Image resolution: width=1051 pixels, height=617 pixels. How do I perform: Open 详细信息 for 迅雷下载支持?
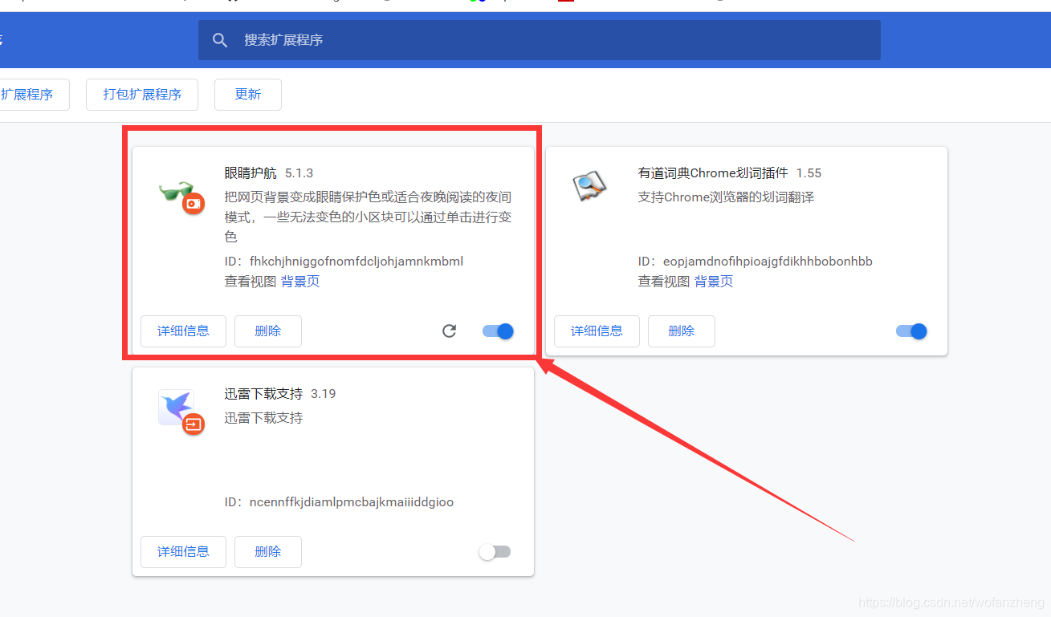(x=183, y=551)
